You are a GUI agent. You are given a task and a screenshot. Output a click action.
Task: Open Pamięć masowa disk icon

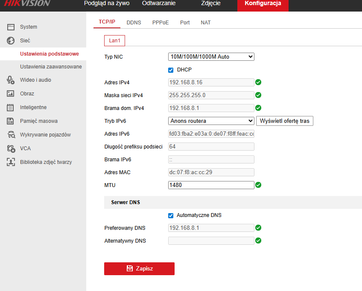click(x=11, y=121)
